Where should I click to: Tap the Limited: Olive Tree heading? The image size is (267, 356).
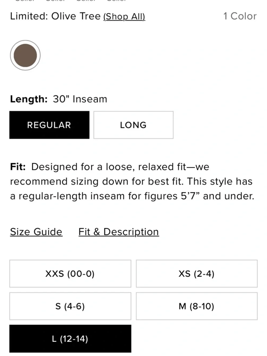click(x=55, y=16)
